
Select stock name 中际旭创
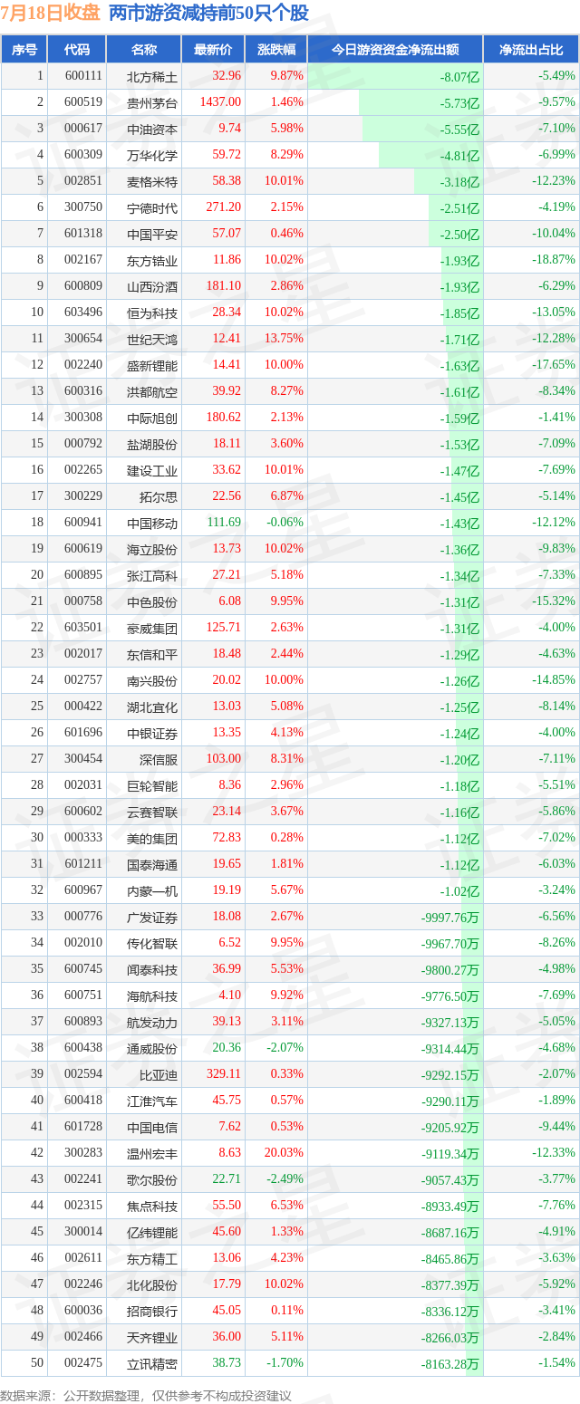point(152,418)
